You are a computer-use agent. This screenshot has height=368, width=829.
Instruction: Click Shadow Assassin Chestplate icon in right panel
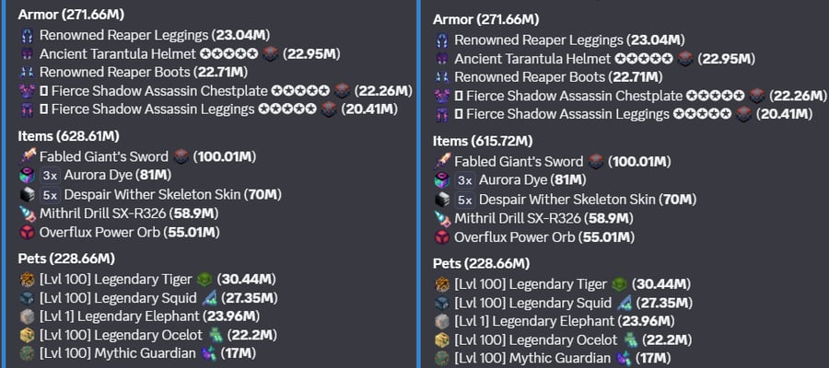(x=442, y=96)
